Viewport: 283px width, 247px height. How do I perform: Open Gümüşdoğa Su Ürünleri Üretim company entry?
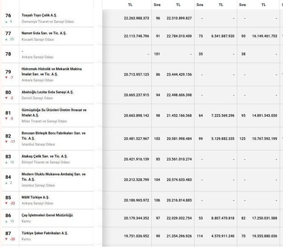click(54, 113)
